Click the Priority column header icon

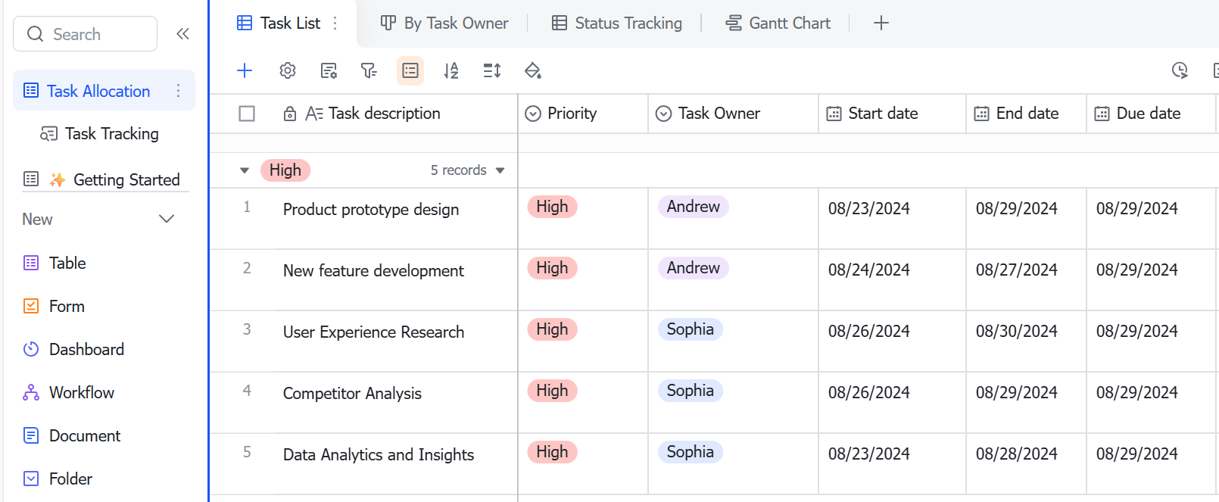[x=533, y=114]
